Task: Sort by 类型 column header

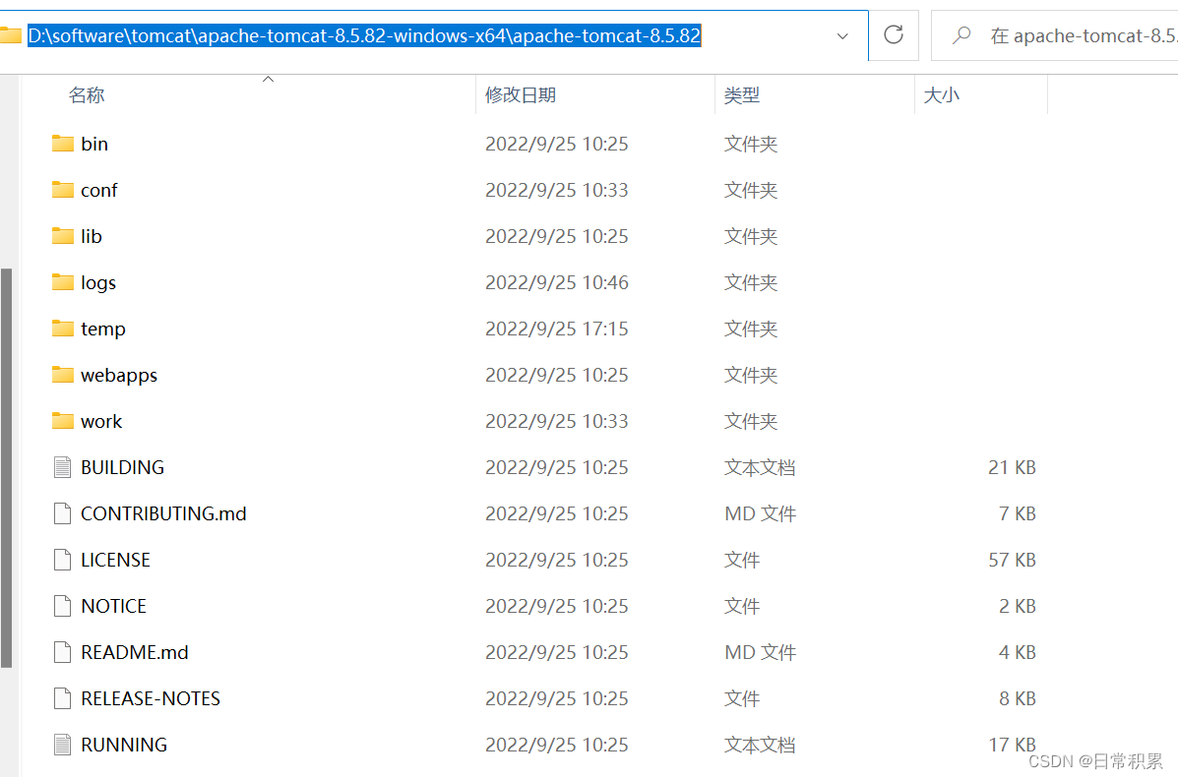Action: pyautogui.click(x=742, y=95)
